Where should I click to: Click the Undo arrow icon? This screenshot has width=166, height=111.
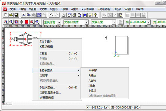click(x=52, y=15)
